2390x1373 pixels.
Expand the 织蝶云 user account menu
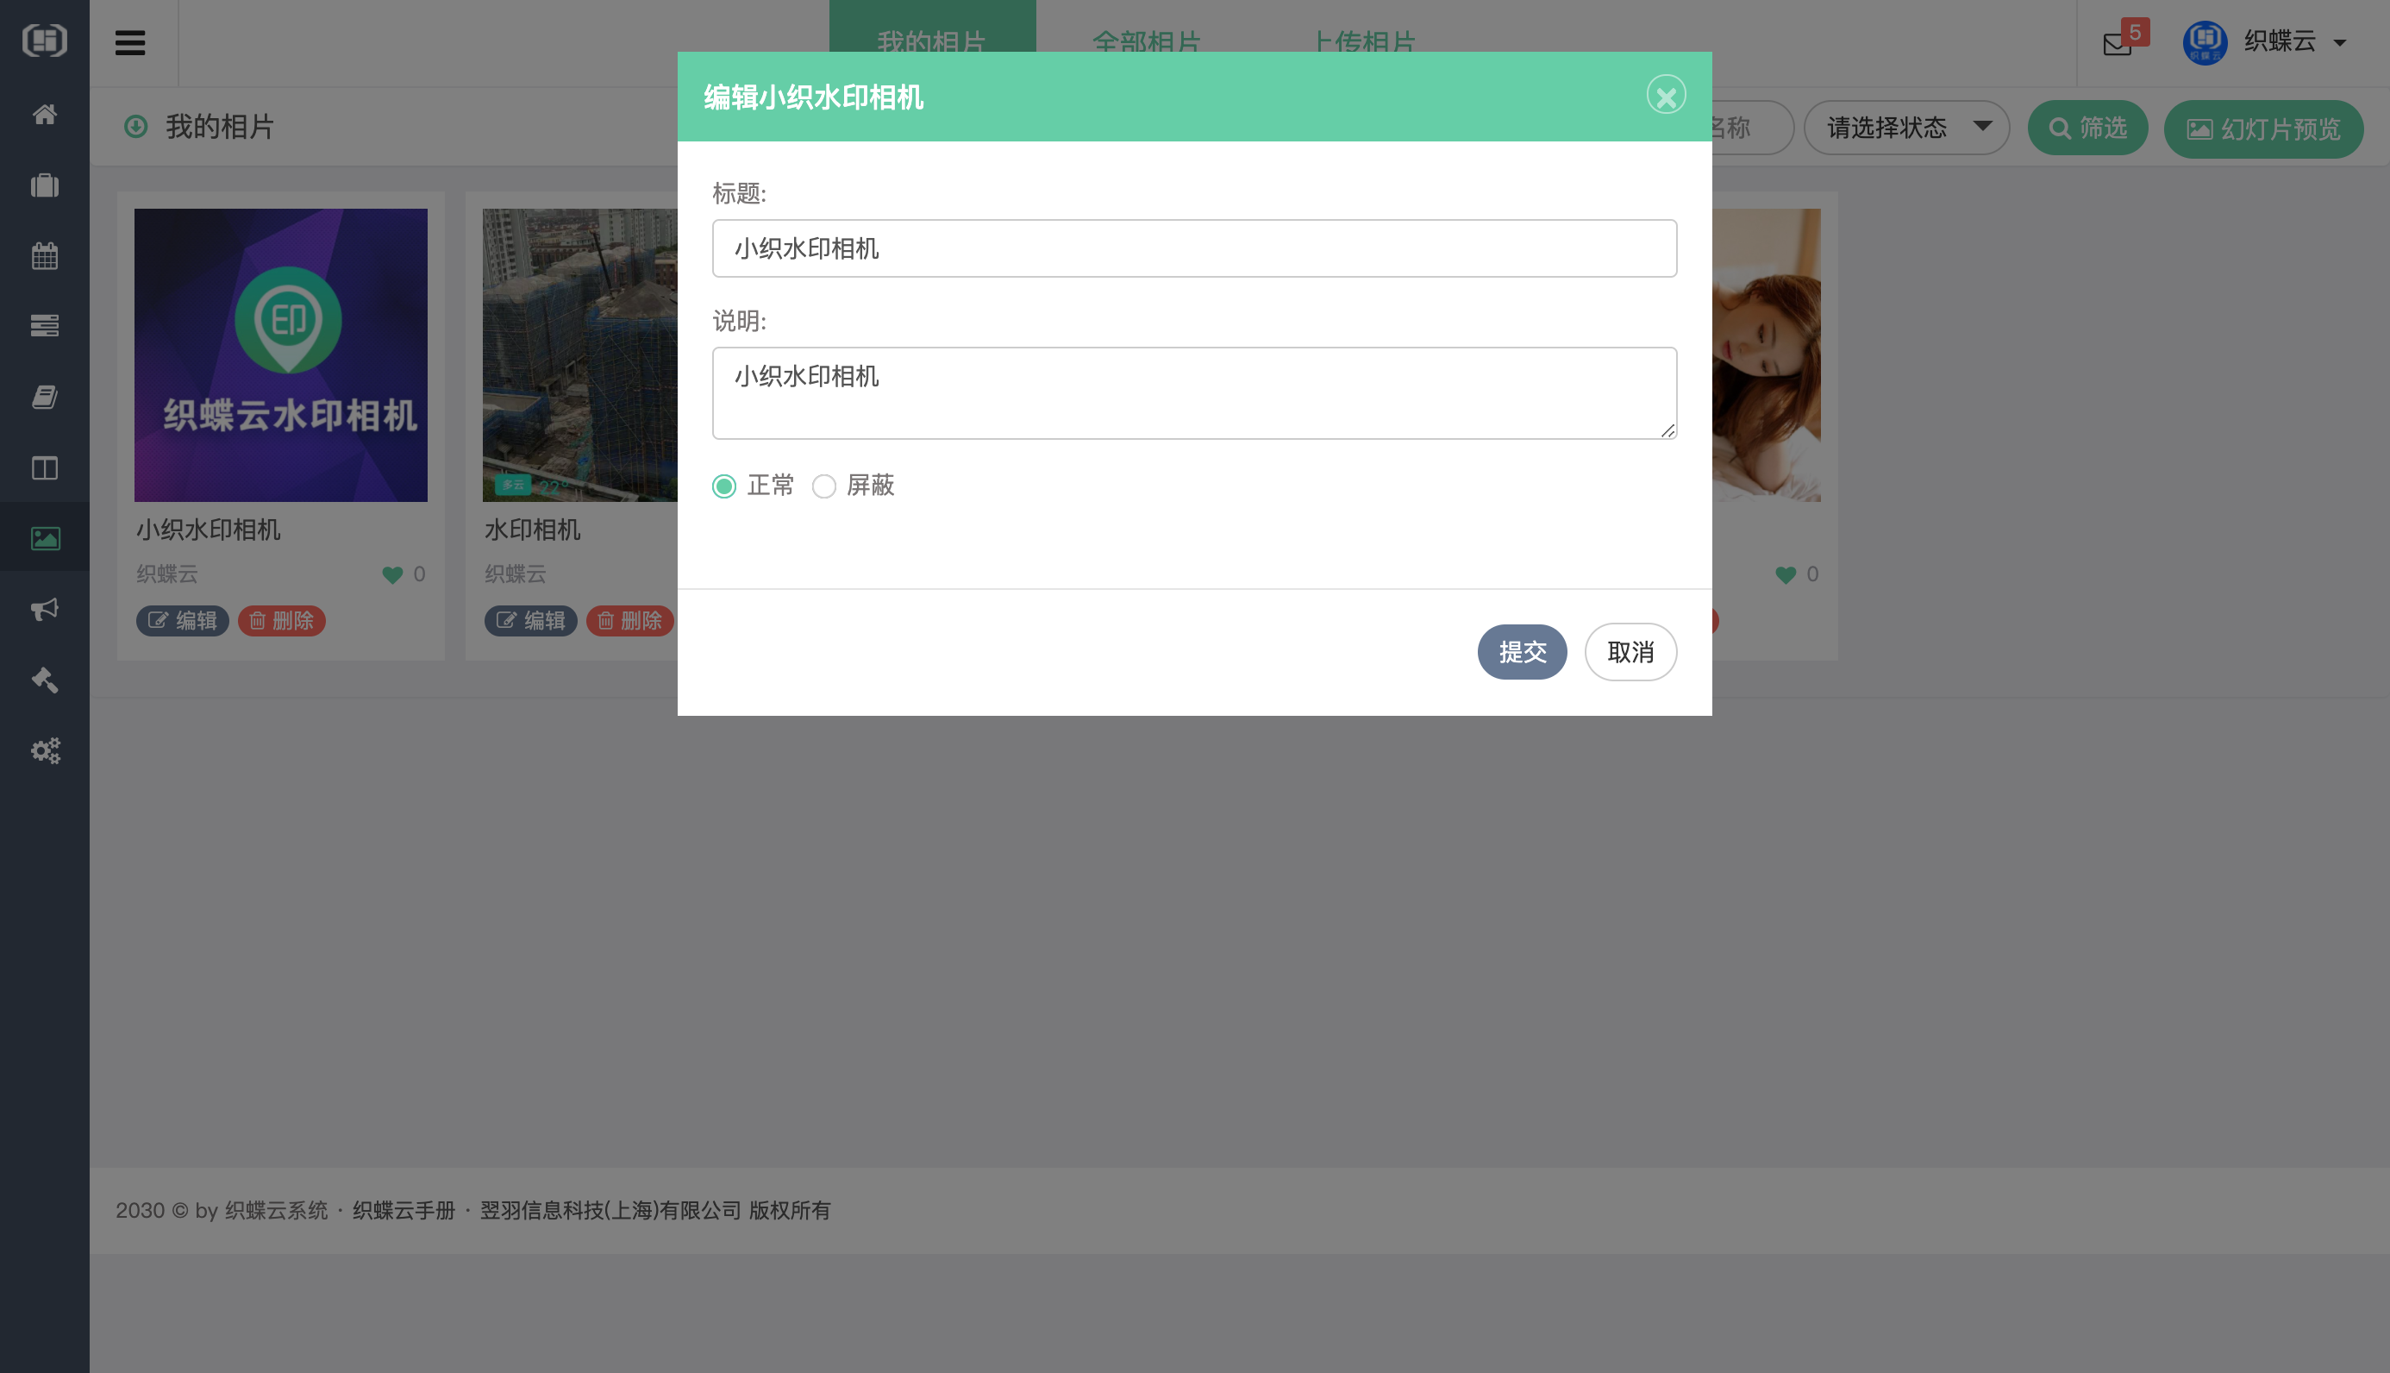click(2281, 41)
